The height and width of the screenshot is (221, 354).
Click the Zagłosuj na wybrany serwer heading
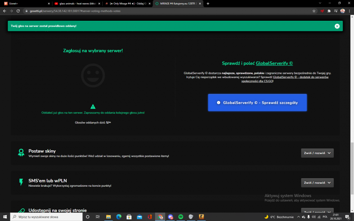click(x=93, y=51)
